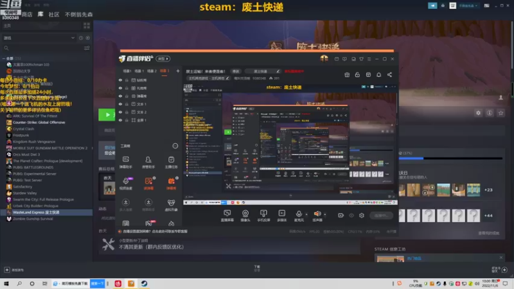Switch to 场景 2 tab

(x=152, y=71)
